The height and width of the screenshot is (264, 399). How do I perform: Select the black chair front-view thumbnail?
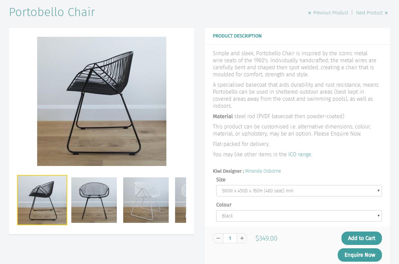94,200
